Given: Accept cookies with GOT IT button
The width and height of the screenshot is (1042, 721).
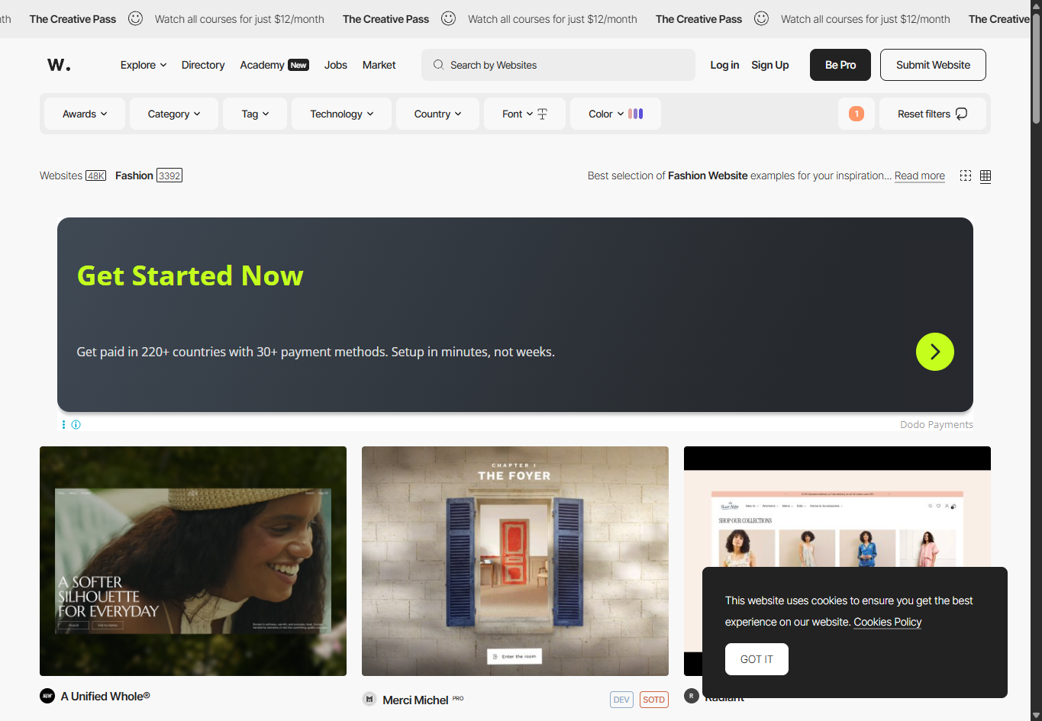Looking at the screenshot, I should tap(756, 659).
